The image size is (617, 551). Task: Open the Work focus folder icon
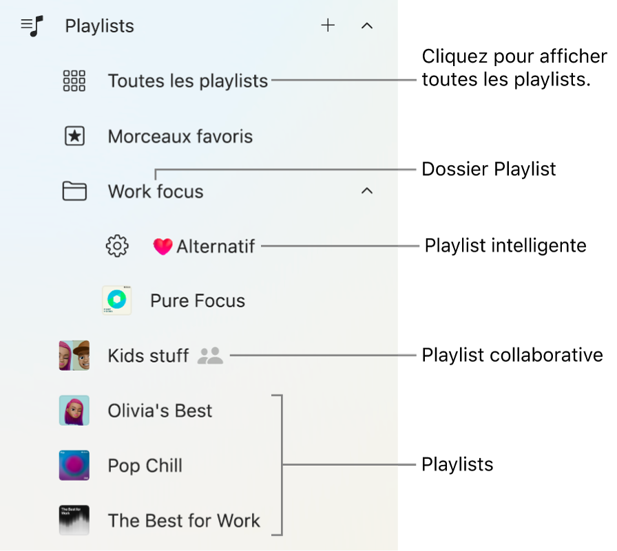74,191
